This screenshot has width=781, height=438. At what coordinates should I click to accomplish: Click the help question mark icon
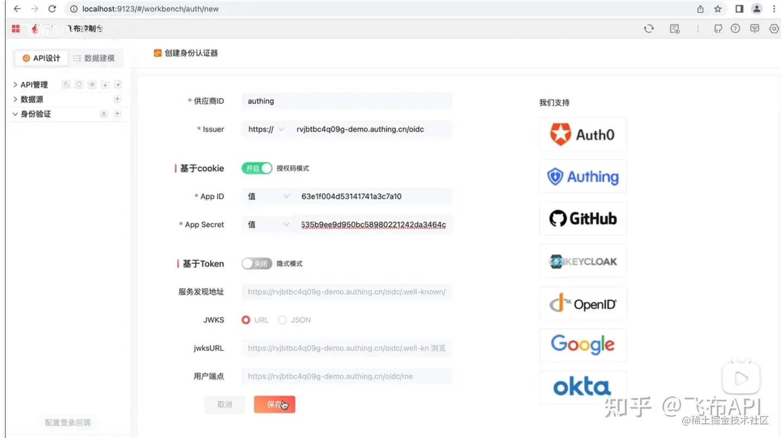coord(735,29)
